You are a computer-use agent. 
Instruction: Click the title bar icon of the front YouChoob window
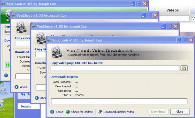click(49, 40)
